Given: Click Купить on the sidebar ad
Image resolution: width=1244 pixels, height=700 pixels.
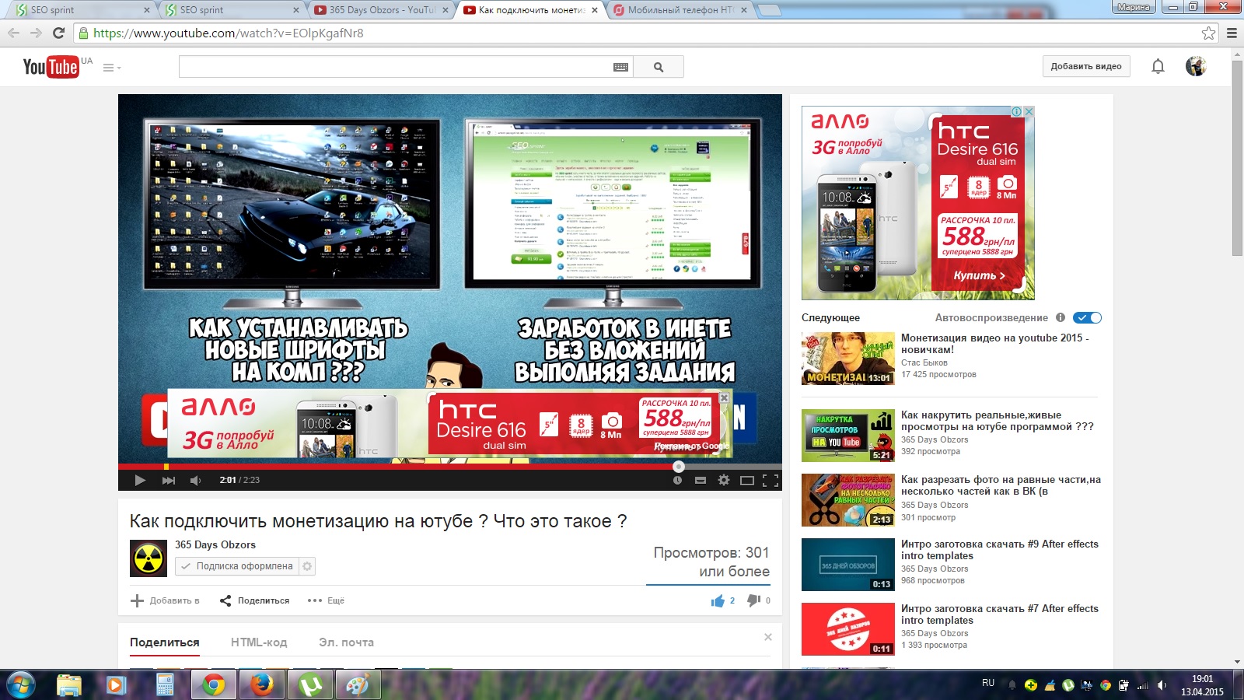Looking at the screenshot, I should (979, 275).
